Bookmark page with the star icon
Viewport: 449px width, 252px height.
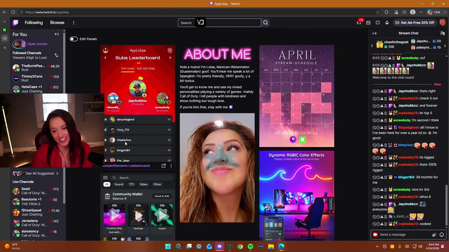click(378, 12)
